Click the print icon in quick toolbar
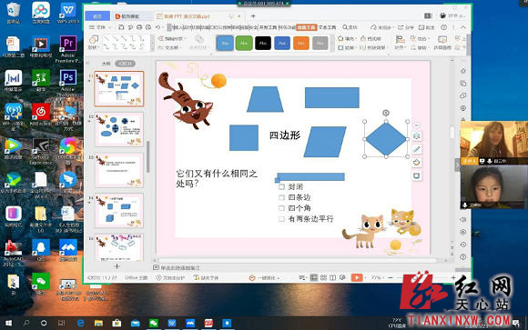This screenshot has width=528, height=330. pyautogui.click(x=139, y=27)
